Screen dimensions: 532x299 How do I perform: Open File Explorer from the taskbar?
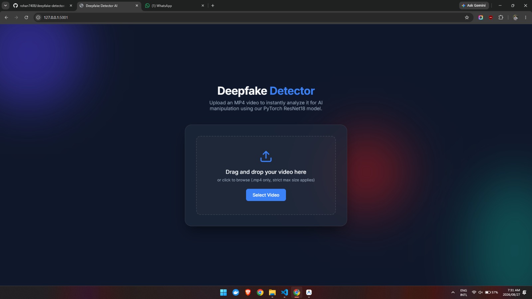272,292
